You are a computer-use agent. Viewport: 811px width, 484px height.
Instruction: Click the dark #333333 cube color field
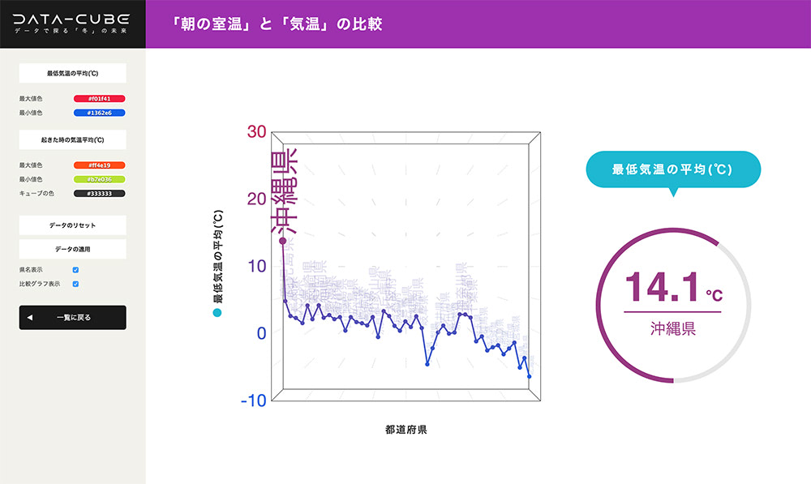pos(99,194)
